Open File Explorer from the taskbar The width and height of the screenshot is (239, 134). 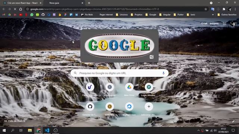pos(30,130)
